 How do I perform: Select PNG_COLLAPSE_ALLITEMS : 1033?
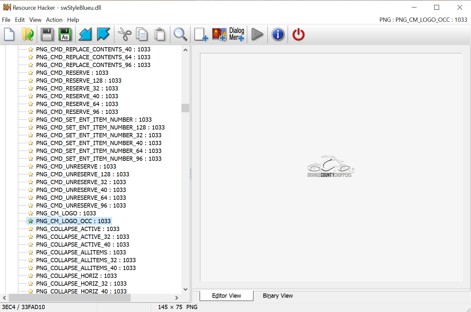[81, 252]
